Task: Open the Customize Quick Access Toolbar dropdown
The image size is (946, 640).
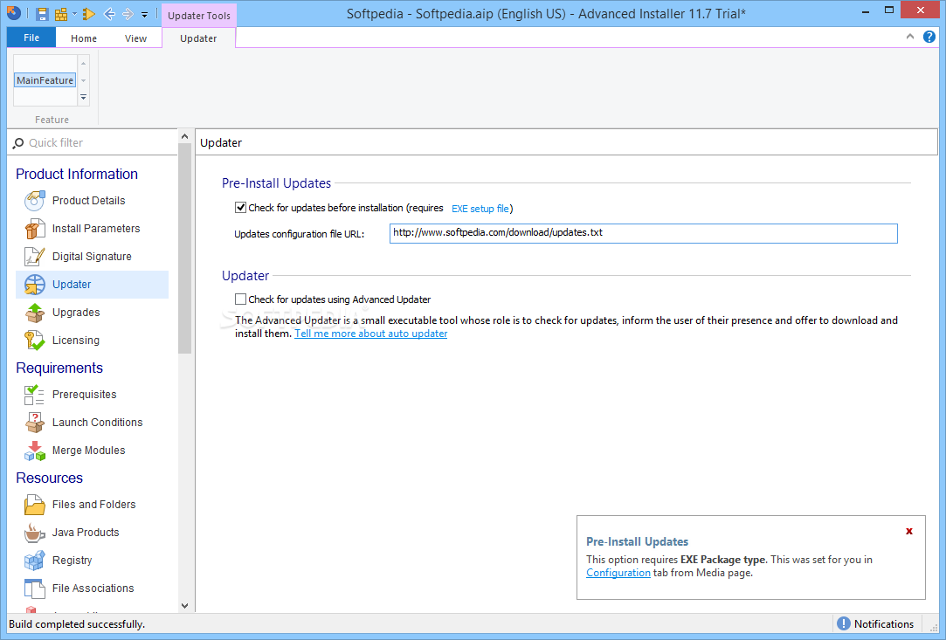Action: tap(145, 15)
